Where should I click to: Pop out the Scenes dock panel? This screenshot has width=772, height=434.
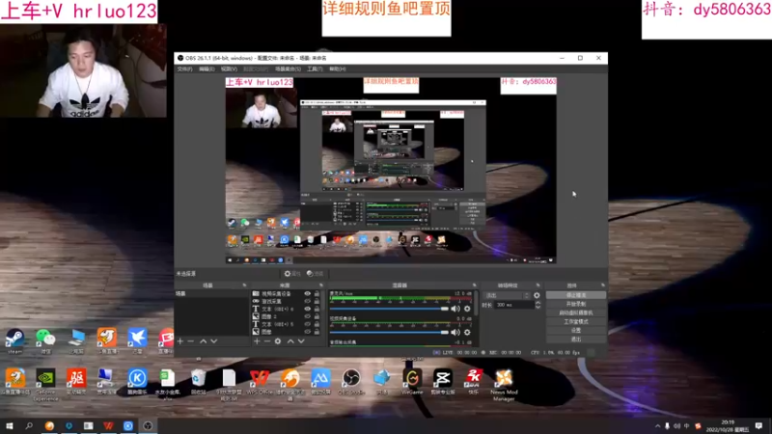[244, 285]
